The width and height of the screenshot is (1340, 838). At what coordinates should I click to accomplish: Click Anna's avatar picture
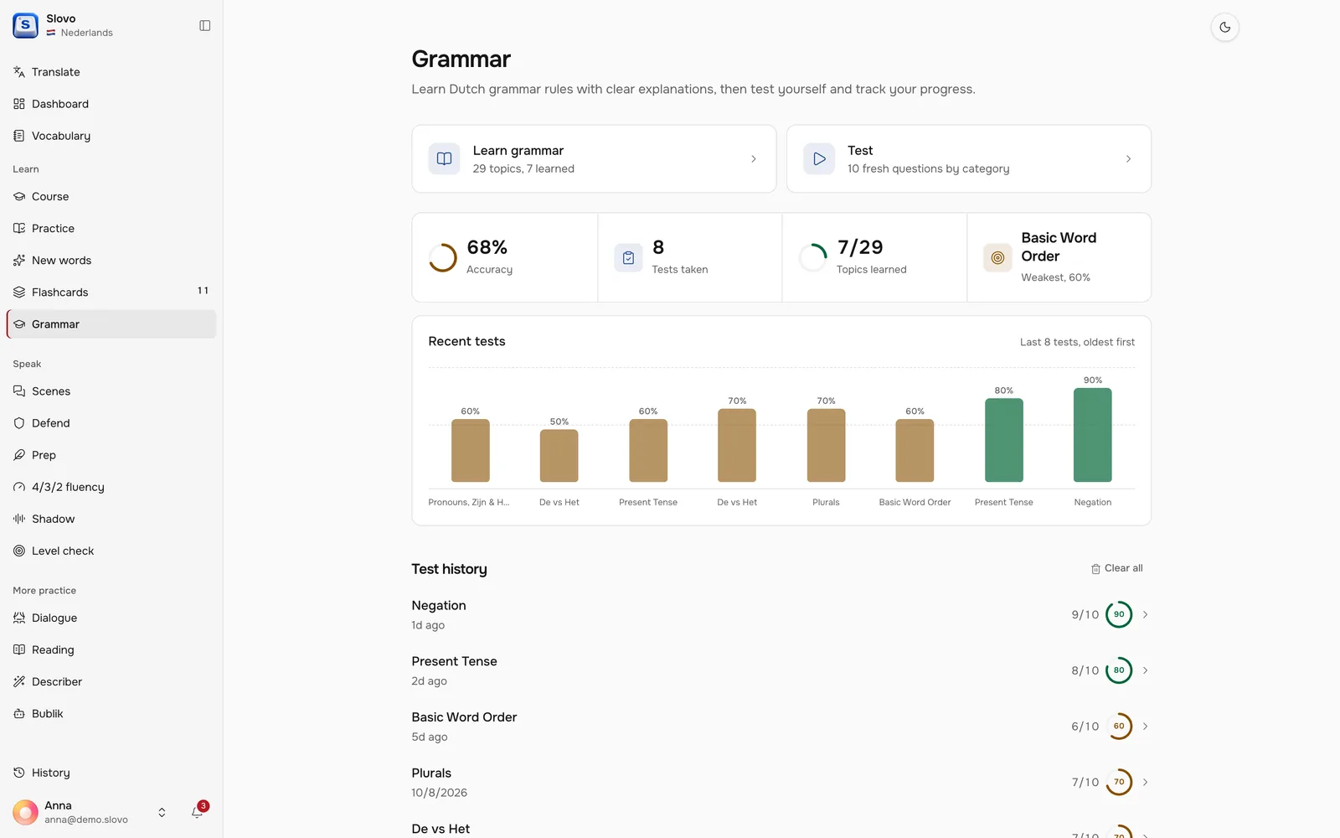pos(25,812)
